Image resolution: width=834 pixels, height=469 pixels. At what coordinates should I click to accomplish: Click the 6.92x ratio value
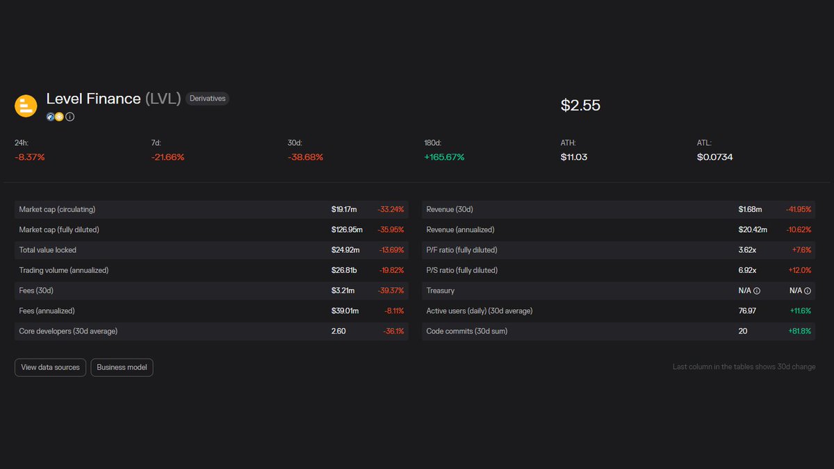747,270
